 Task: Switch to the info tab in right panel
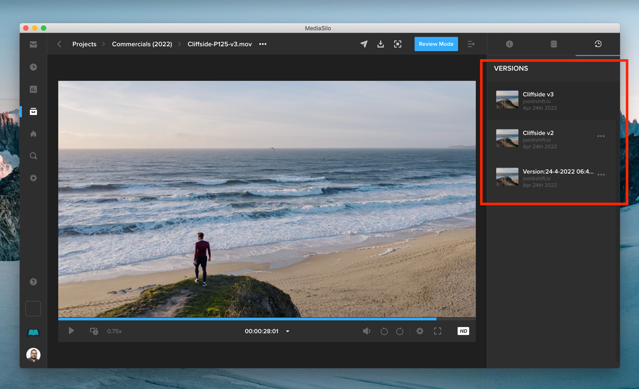tap(509, 44)
